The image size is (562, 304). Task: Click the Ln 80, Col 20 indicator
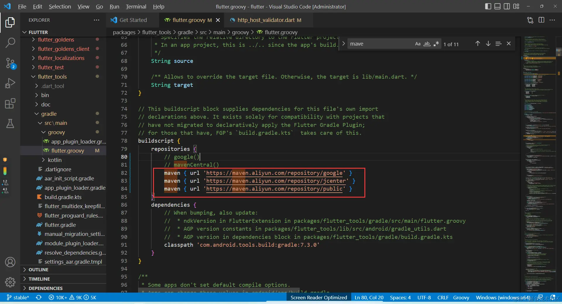pos(369,298)
